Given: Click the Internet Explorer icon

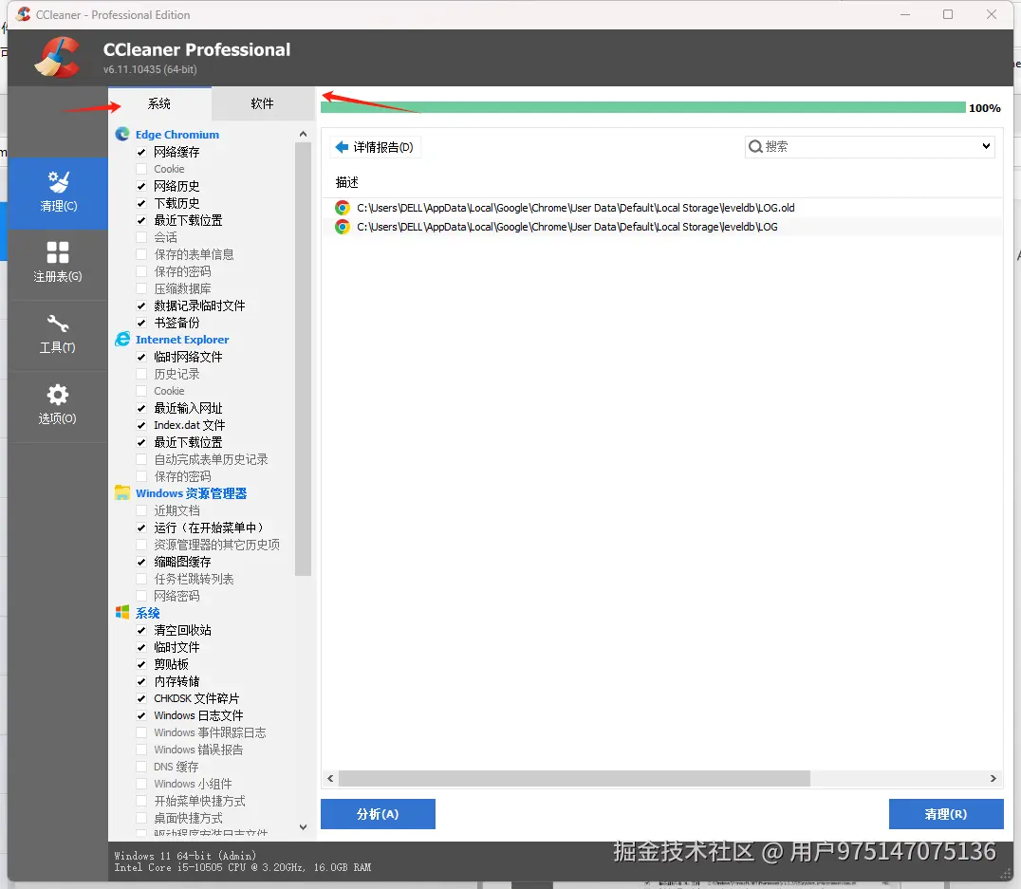Looking at the screenshot, I should pyautogui.click(x=122, y=340).
